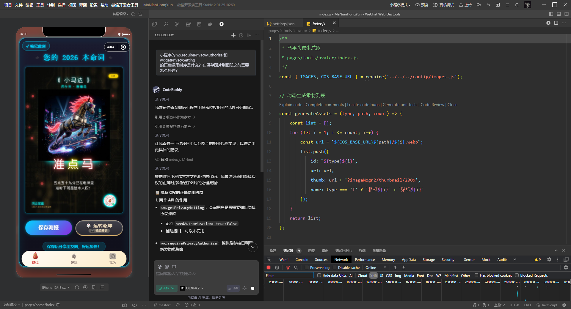Tick the Hide data URLs checkbox
The width and height of the screenshot is (571, 309).
tap(319, 275)
